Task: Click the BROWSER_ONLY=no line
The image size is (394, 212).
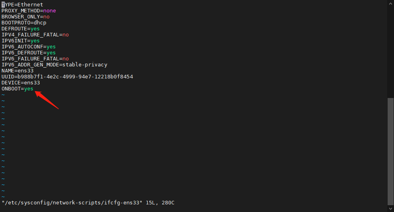Action: [x=26, y=17]
